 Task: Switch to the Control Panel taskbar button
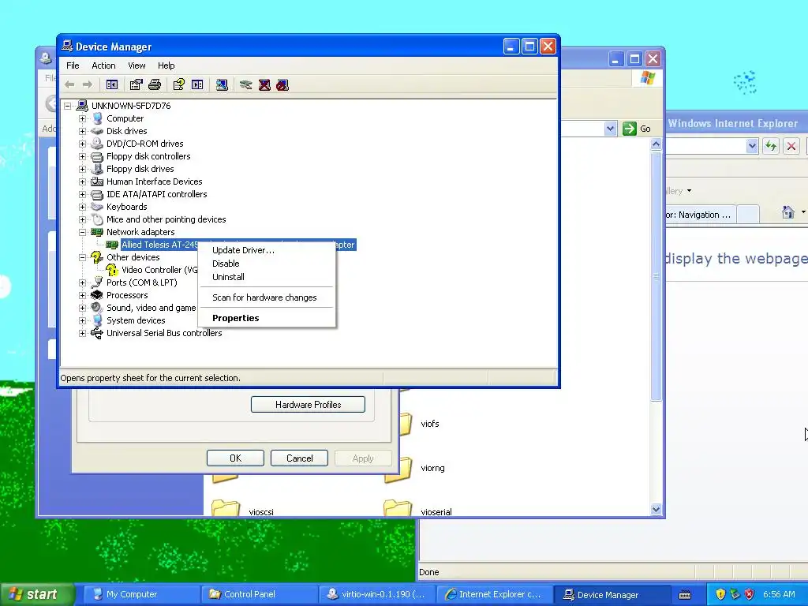coord(259,594)
